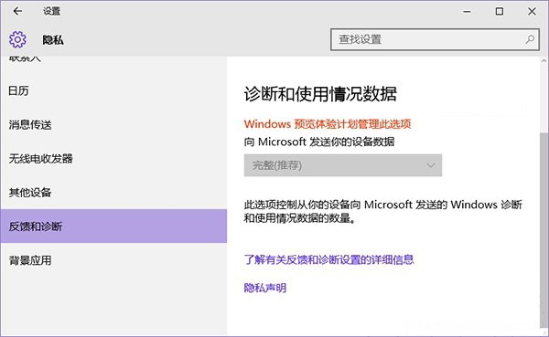The width and height of the screenshot is (549, 337).
Task: Click the red text Windows 预览体验计划管理此选项
Action: [x=328, y=124]
